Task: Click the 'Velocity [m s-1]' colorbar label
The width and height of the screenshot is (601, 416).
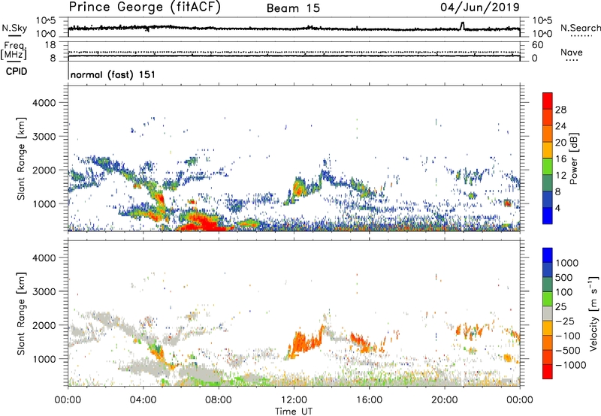Action: (x=593, y=313)
